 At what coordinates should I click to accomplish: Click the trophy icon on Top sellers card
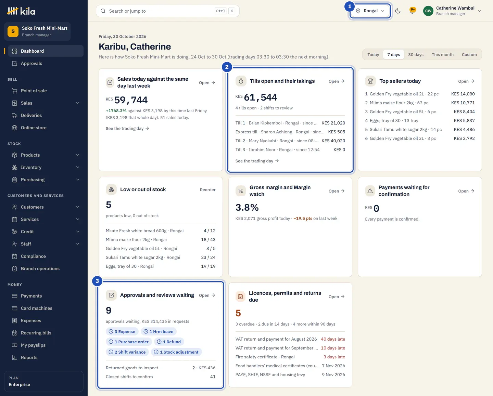[x=370, y=81]
